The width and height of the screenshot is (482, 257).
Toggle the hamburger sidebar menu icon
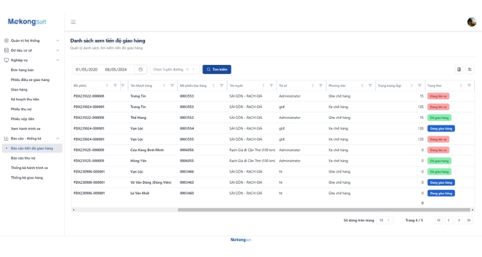pyautogui.click(x=73, y=22)
